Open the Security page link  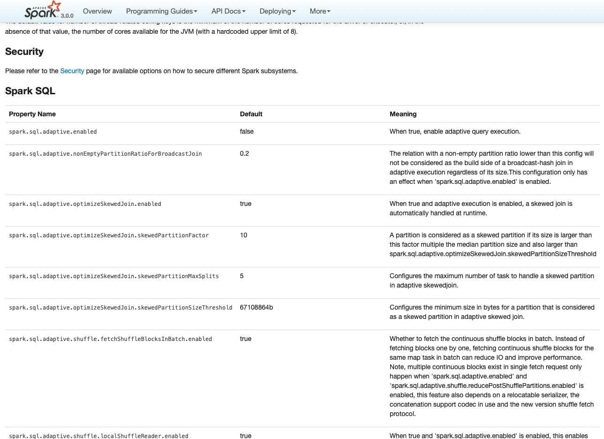[x=72, y=71]
